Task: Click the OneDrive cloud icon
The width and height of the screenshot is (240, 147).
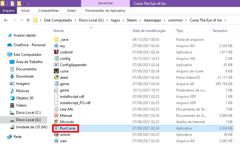Action: pyautogui.click(x=10, y=45)
